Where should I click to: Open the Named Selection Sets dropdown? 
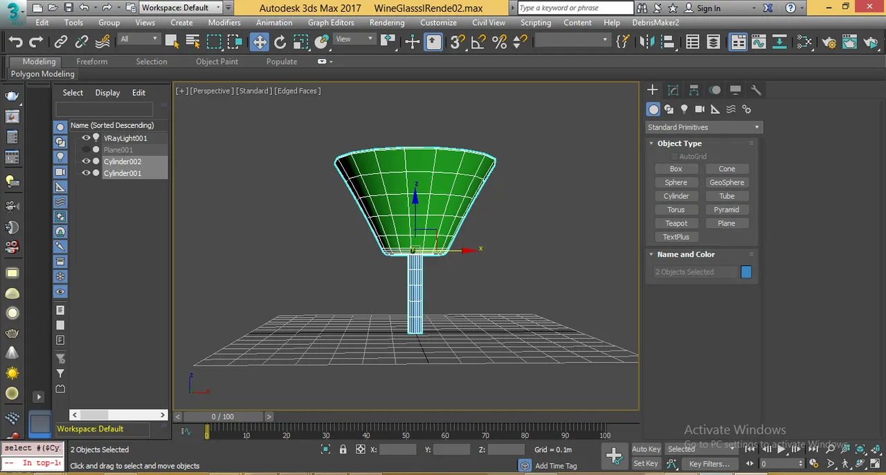tap(572, 40)
